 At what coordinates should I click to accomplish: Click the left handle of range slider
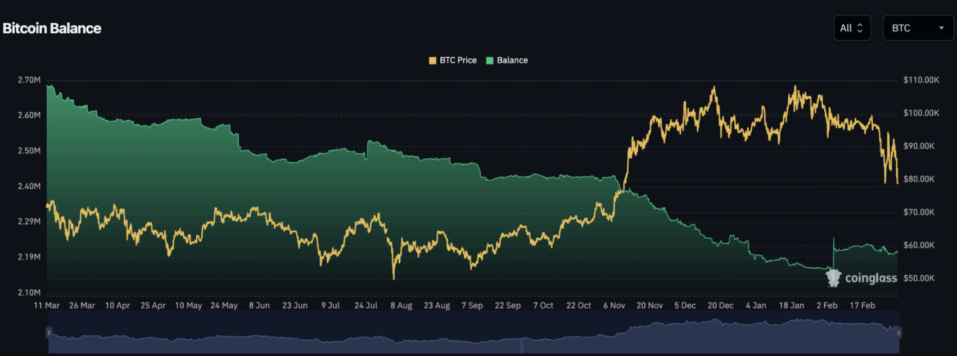point(49,332)
